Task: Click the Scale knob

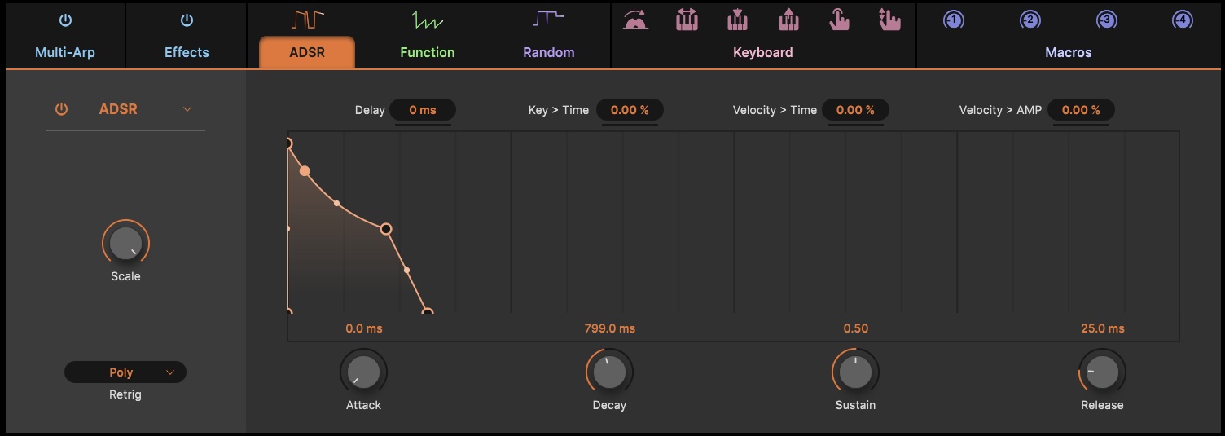Action: click(x=125, y=243)
